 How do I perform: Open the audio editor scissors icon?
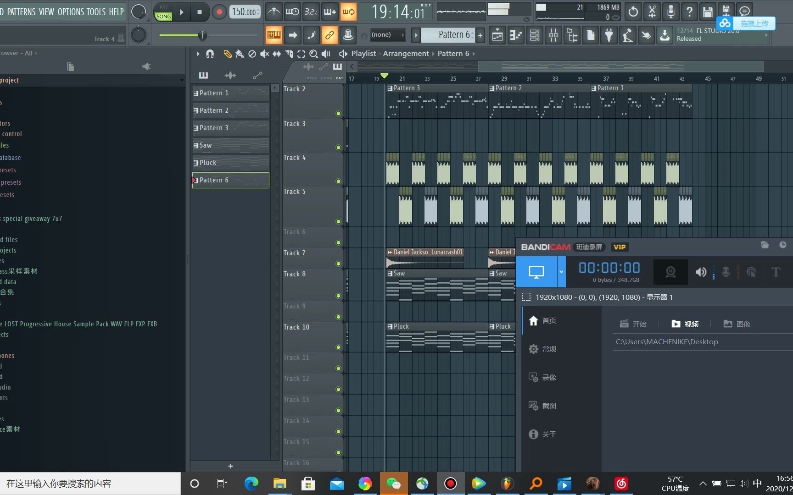click(x=652, y=11)
